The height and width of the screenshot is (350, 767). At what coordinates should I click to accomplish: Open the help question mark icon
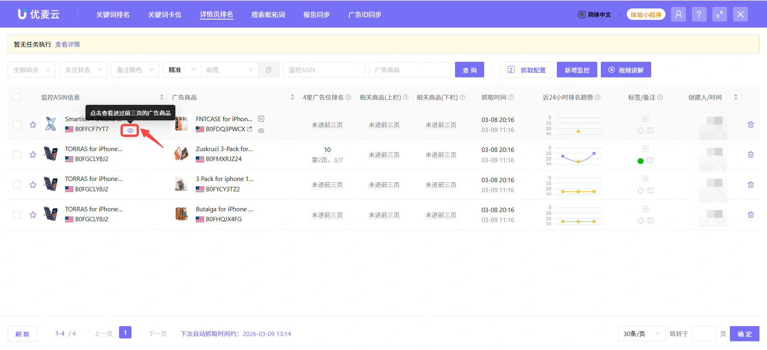pyautogui.click(x=699, y=15)
